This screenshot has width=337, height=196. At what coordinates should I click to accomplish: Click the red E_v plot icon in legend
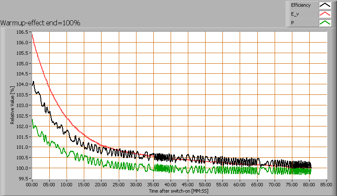point(325,14)
